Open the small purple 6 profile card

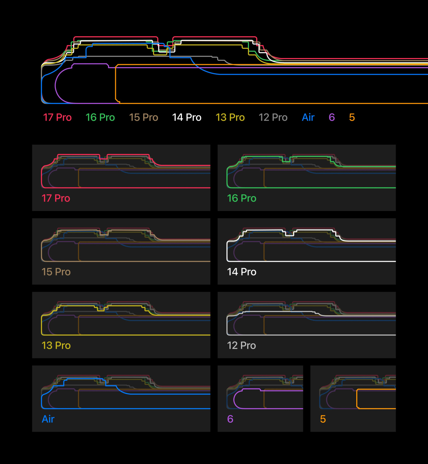260,398
